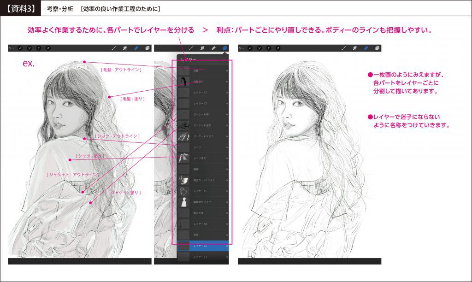Open Layers panel icon in right canvas toolbar

(377, 48)
